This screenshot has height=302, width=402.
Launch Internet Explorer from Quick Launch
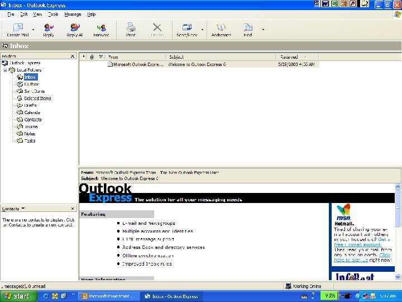pyautogui.click(x=46, y=296)
